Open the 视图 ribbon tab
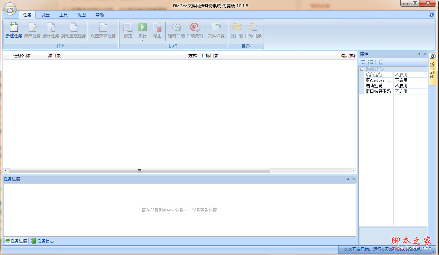439x255 pixels. [82, 15]
